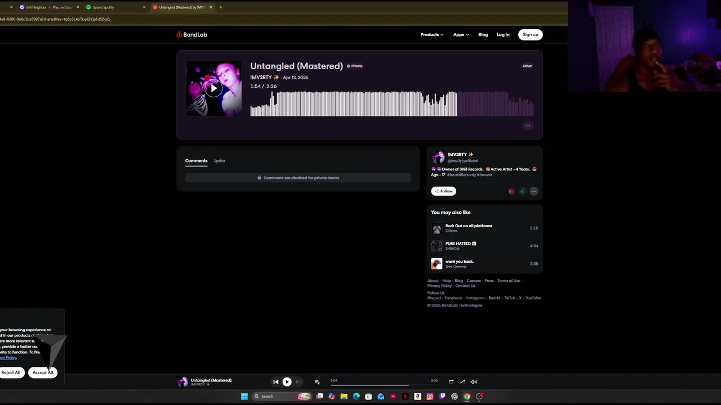Follow the artist IMV3RTY

click(x=443, y=191)
